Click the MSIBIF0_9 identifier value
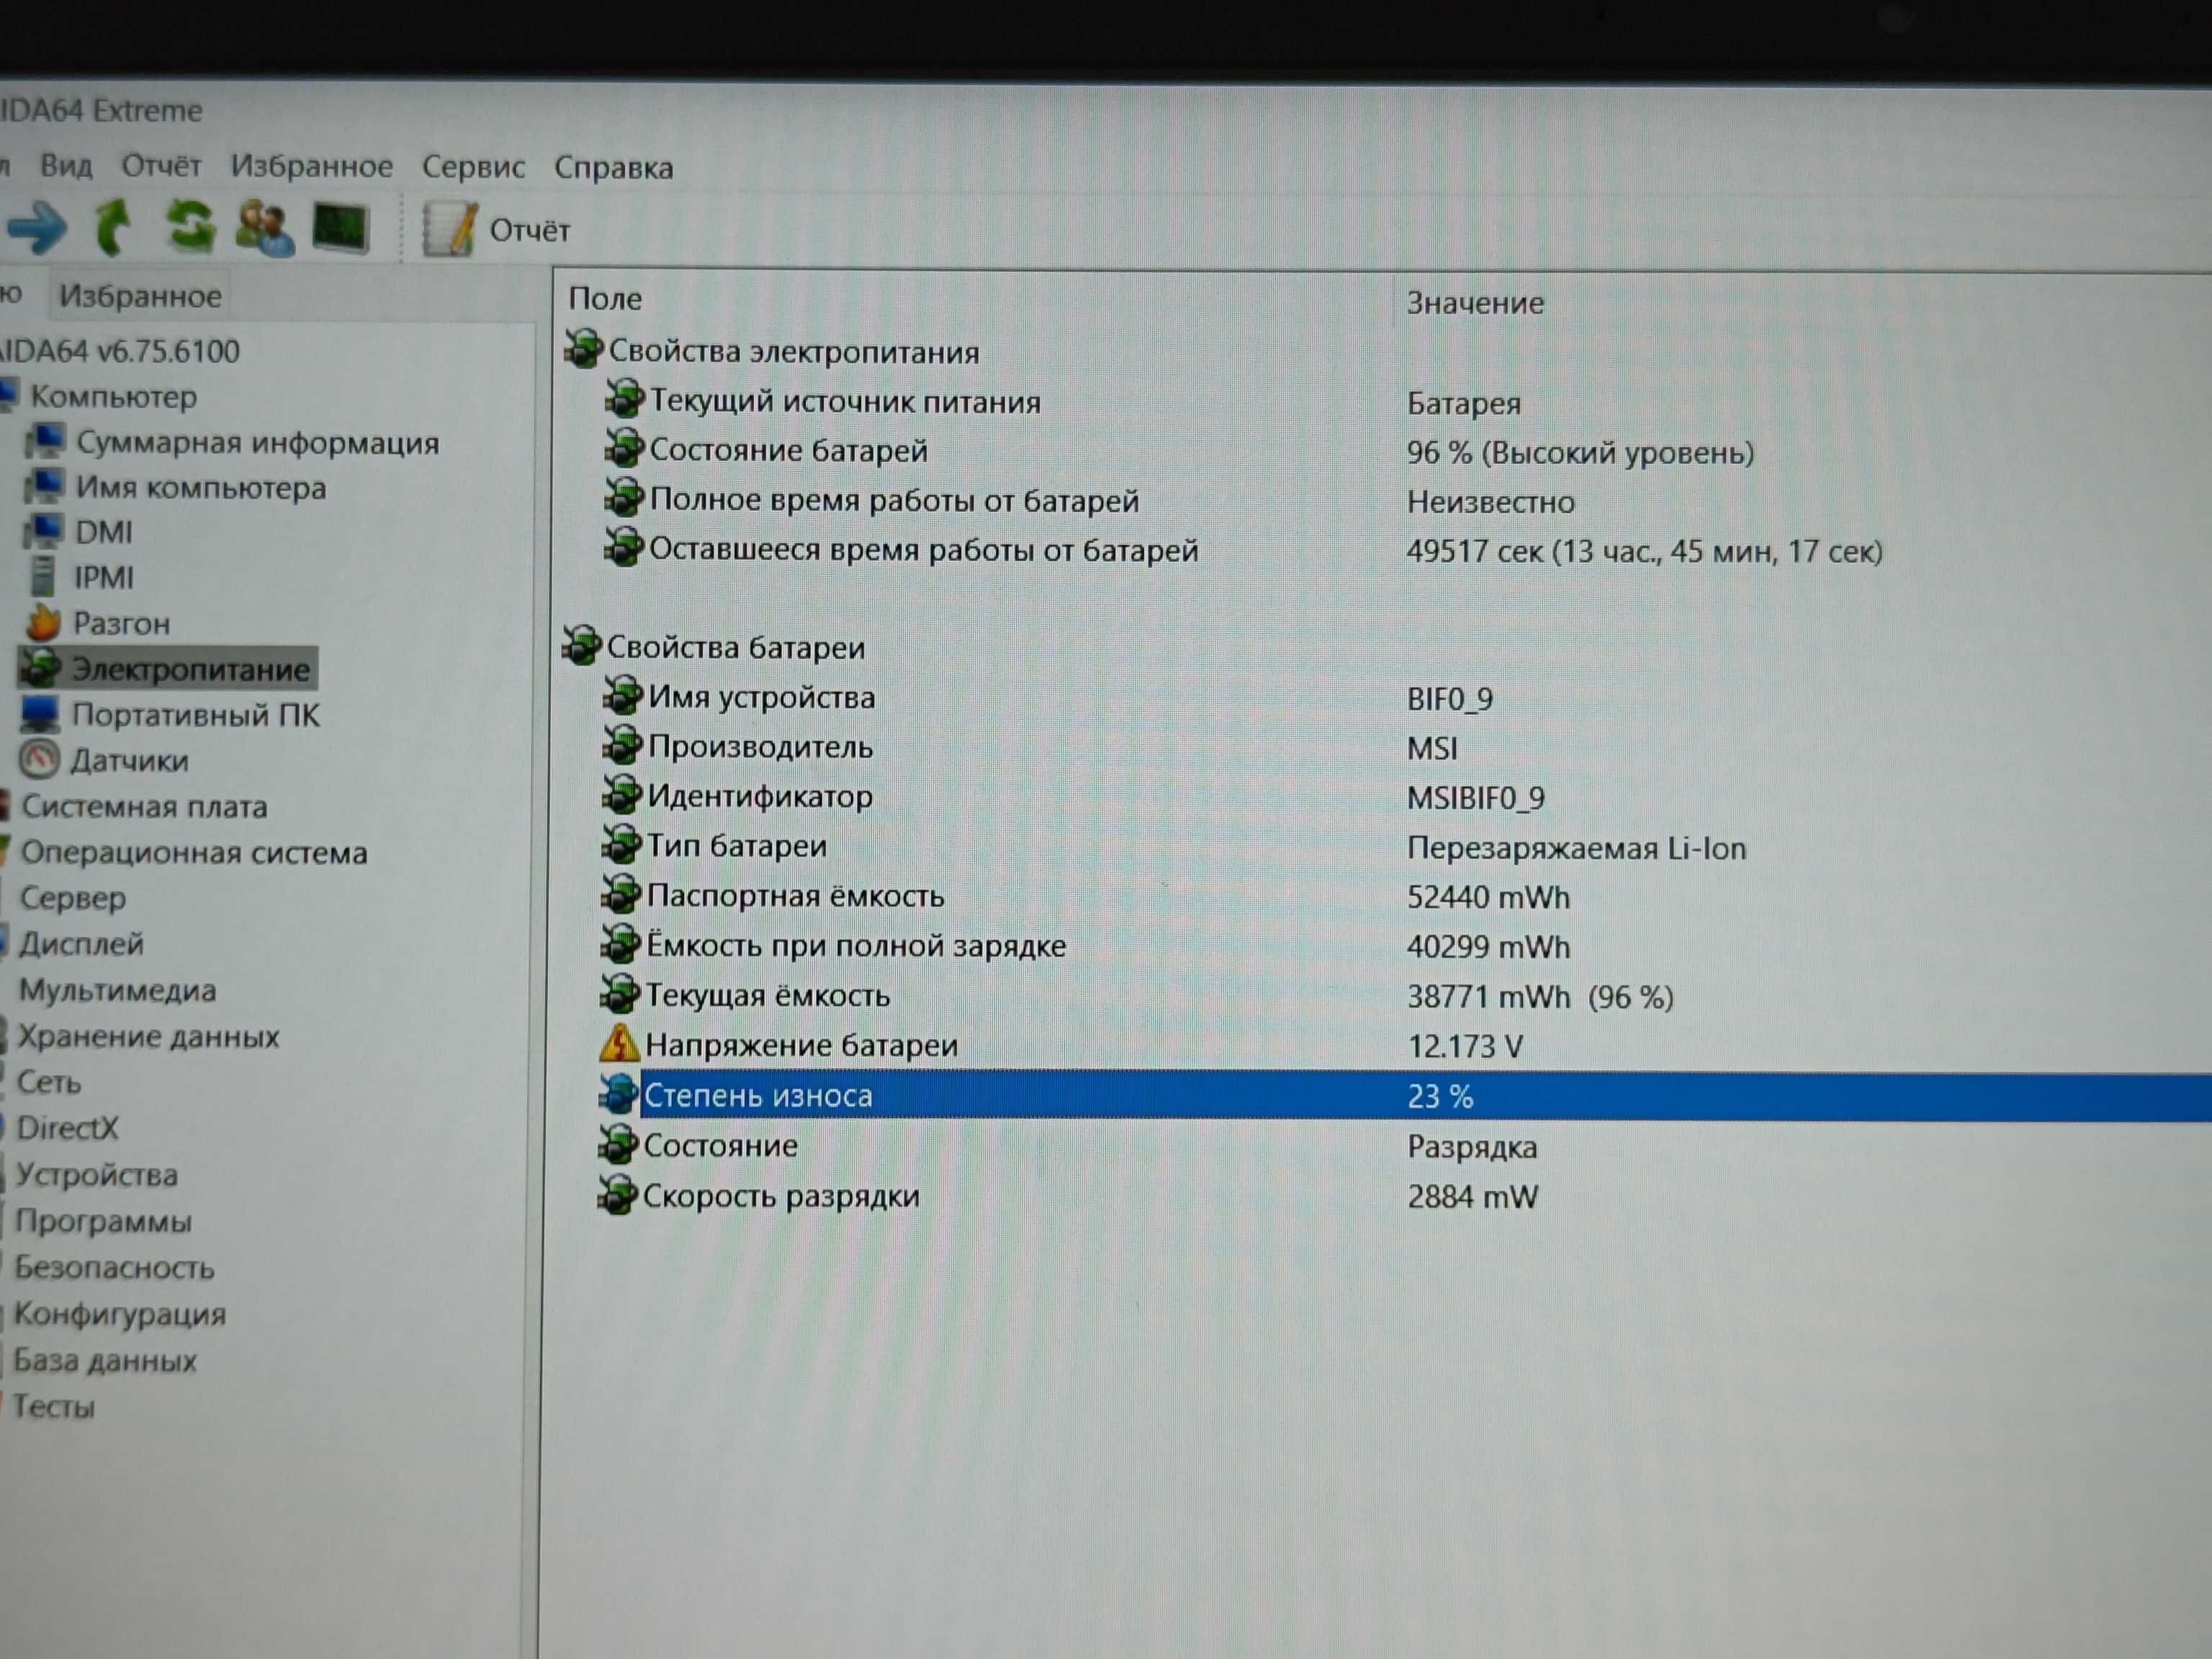Screen dimensions: 2212x1659 1475,798
